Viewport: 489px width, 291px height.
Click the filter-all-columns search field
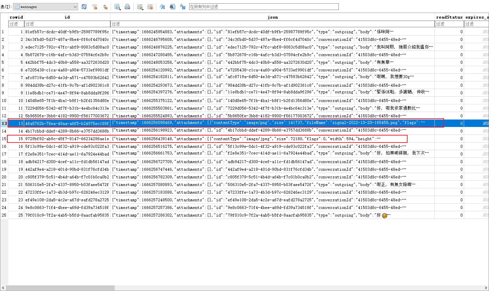(264, 7)
